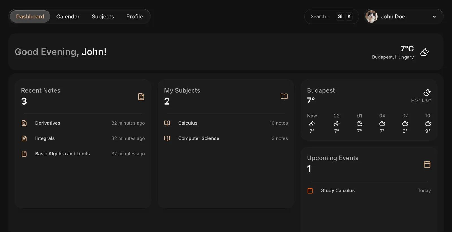This screenshot has width=452, height=232.
Task: Click the K shortcut badge in search
Action: 349,16
